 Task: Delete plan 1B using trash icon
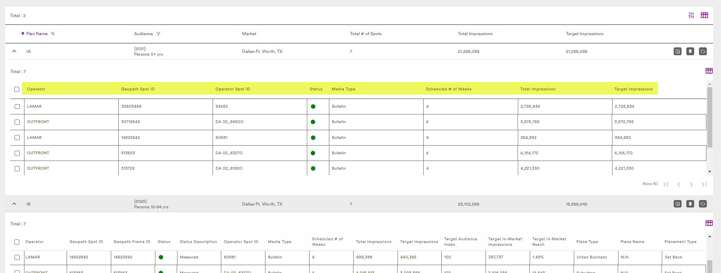pos(690,204)
